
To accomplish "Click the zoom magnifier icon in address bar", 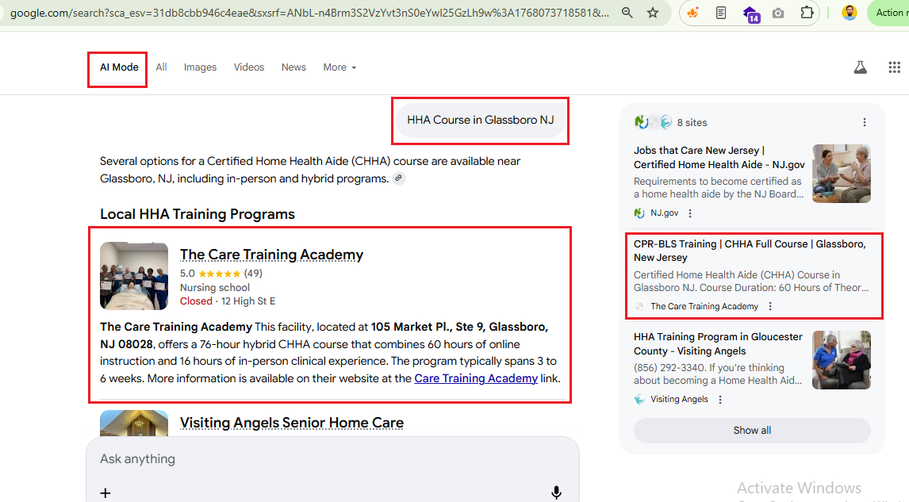I will (627, 13).
